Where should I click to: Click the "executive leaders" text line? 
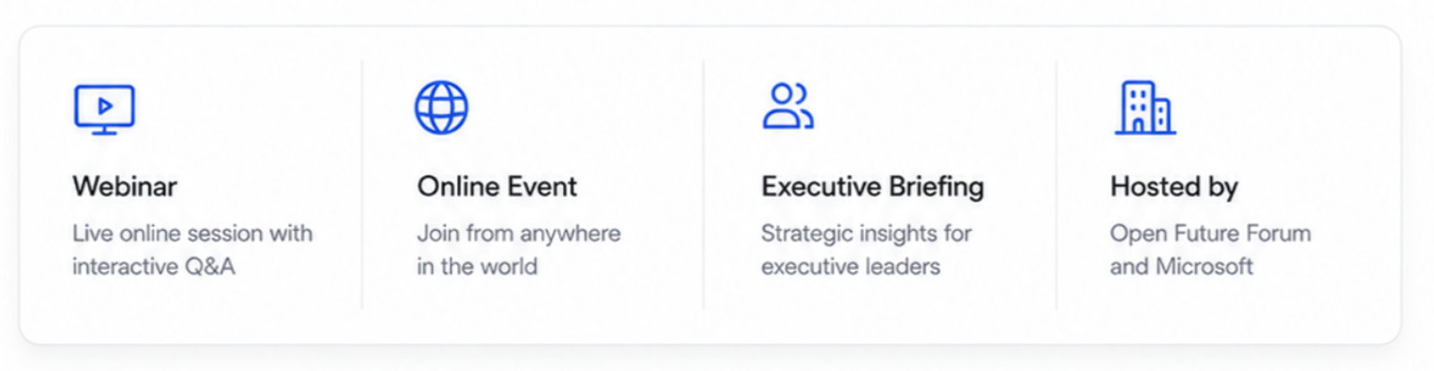coord(851,266)
